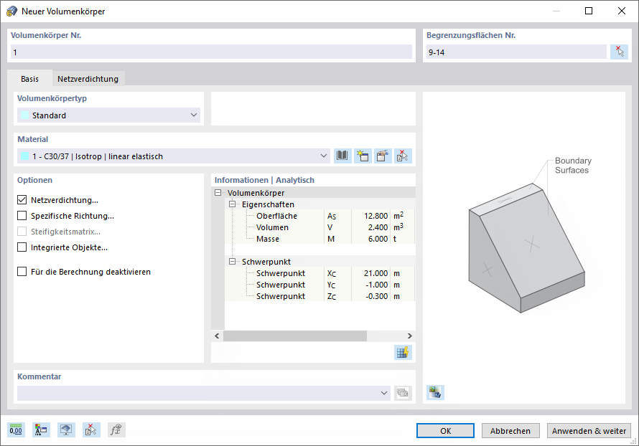
Task: Create new material icon
Action: tap(363, 156)
